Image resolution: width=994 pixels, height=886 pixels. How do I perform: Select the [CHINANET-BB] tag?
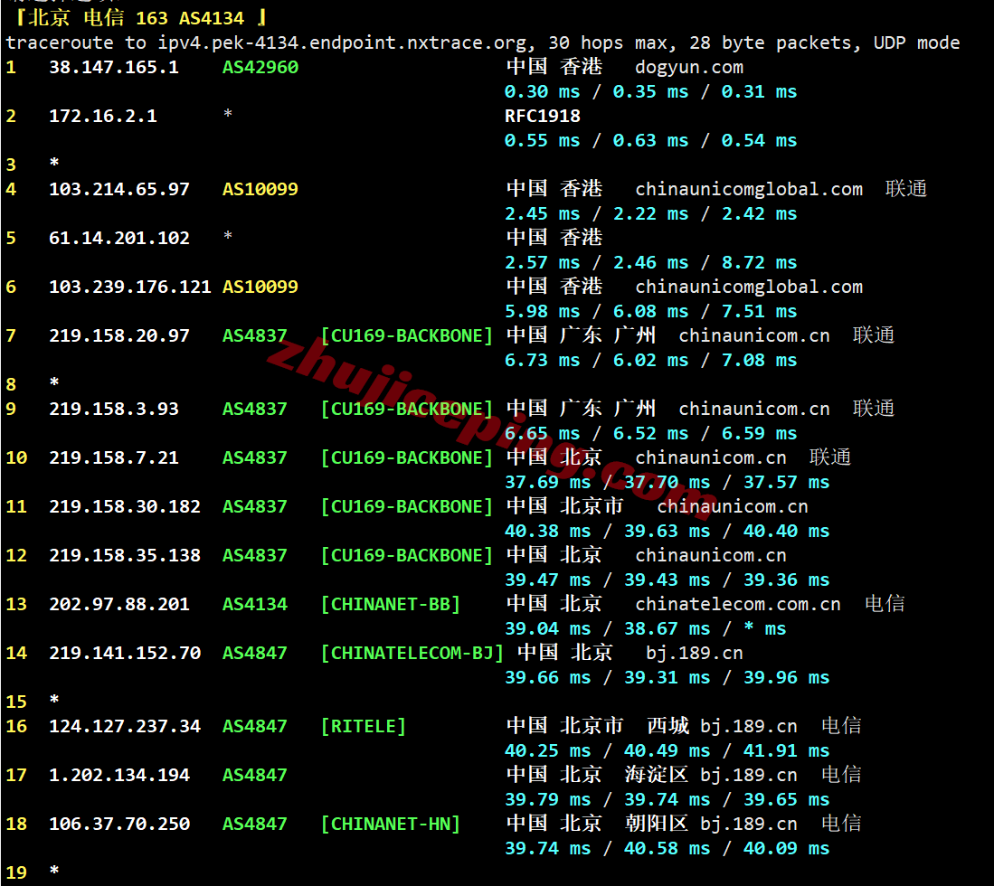[391, 604]
